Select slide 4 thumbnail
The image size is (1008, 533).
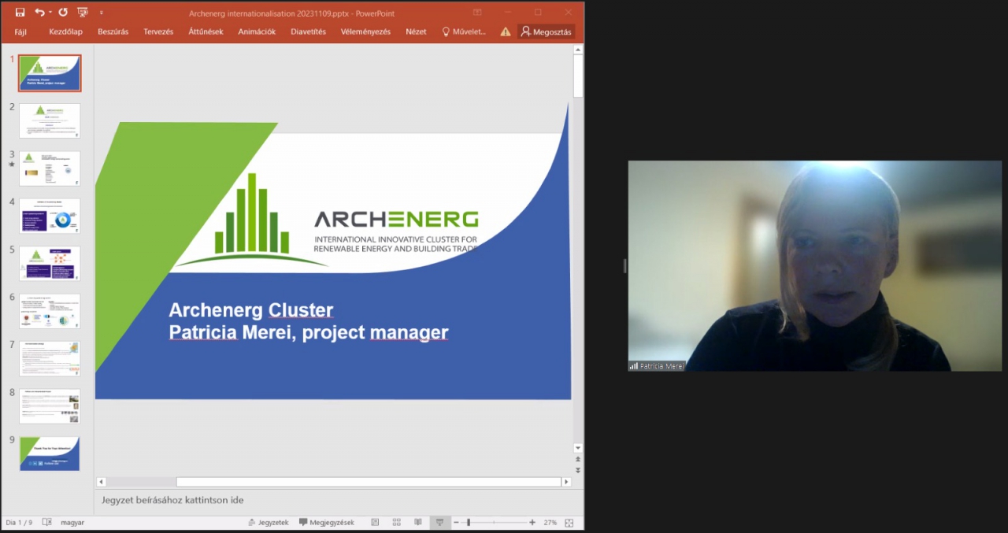(x=50, y=216)
